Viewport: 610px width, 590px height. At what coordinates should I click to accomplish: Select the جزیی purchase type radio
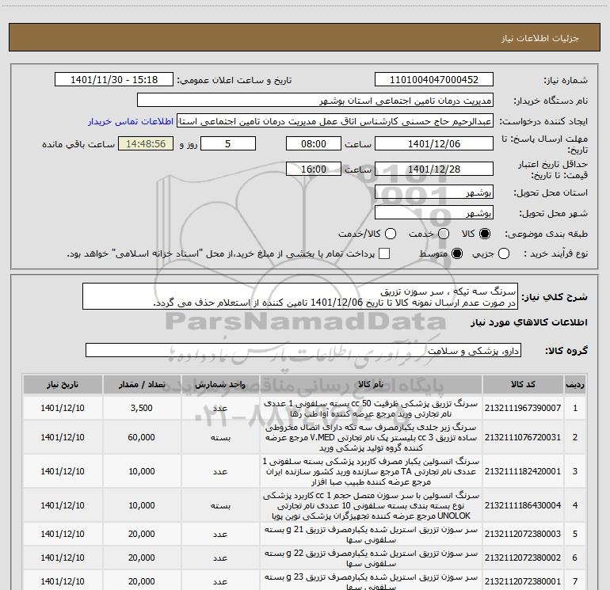[x=504, y=254]
